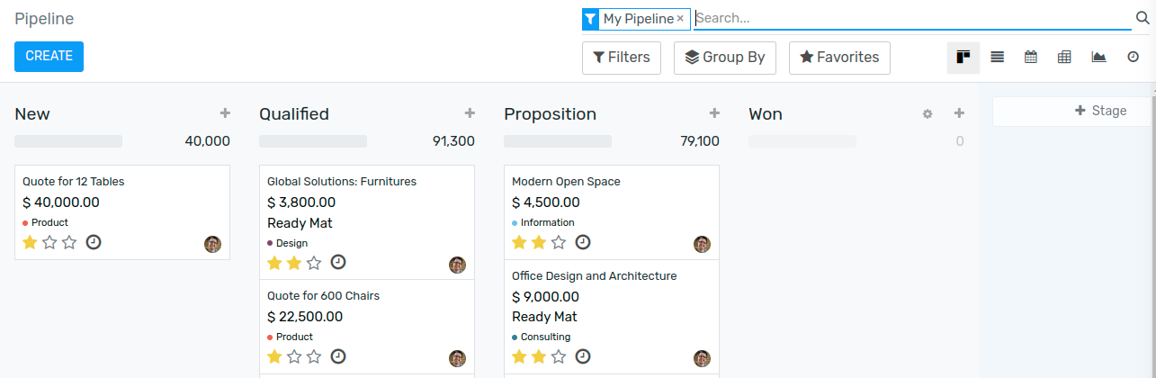Click the Design tag on Global Solutions card
1156x378 pixels.
[x=287, y=243]
